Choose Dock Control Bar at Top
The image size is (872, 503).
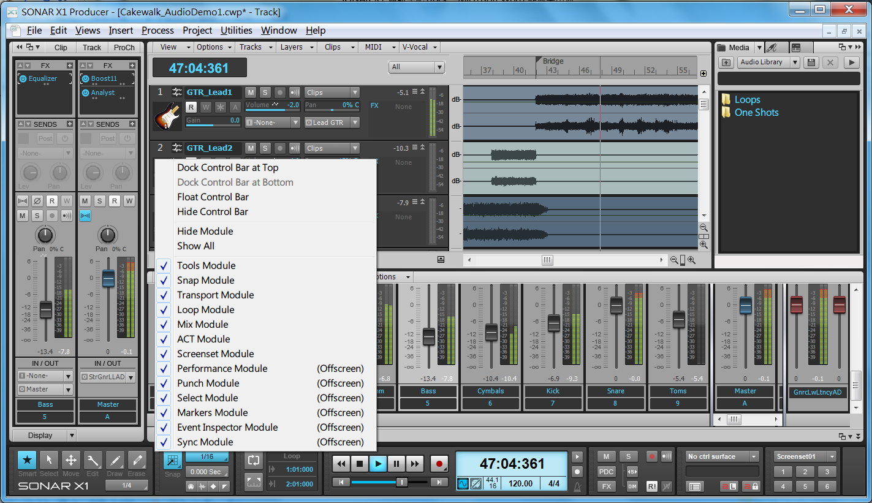(228, 167)
